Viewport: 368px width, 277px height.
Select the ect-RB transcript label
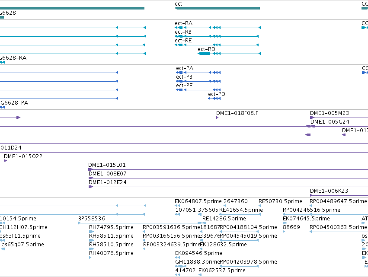(x=183, y=32)
